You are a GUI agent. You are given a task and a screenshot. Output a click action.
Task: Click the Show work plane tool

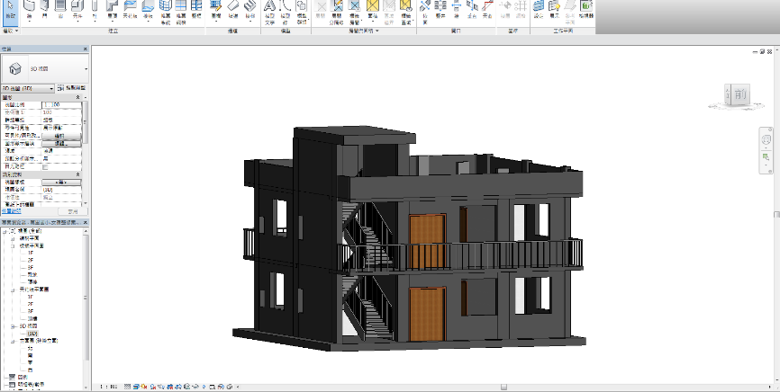(554, 10)
